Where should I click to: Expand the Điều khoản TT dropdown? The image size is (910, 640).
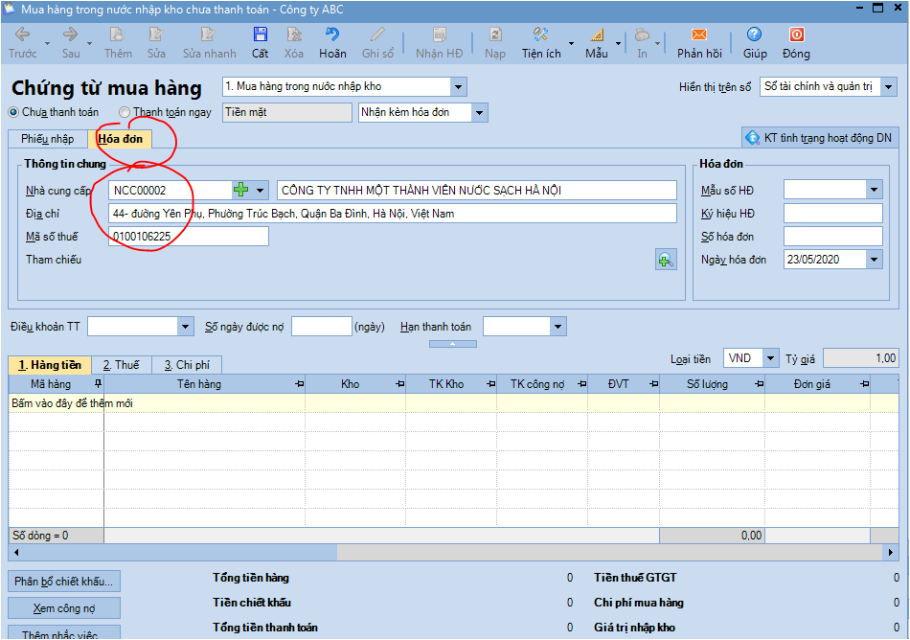pyautogui.click(x=185, y=326)
